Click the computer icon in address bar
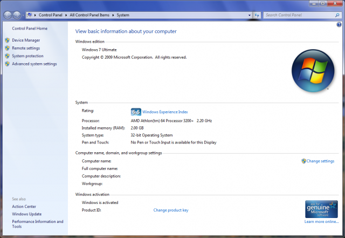This screenshot has height=238, width=345. pyautogui.click(x=29, y=15)
